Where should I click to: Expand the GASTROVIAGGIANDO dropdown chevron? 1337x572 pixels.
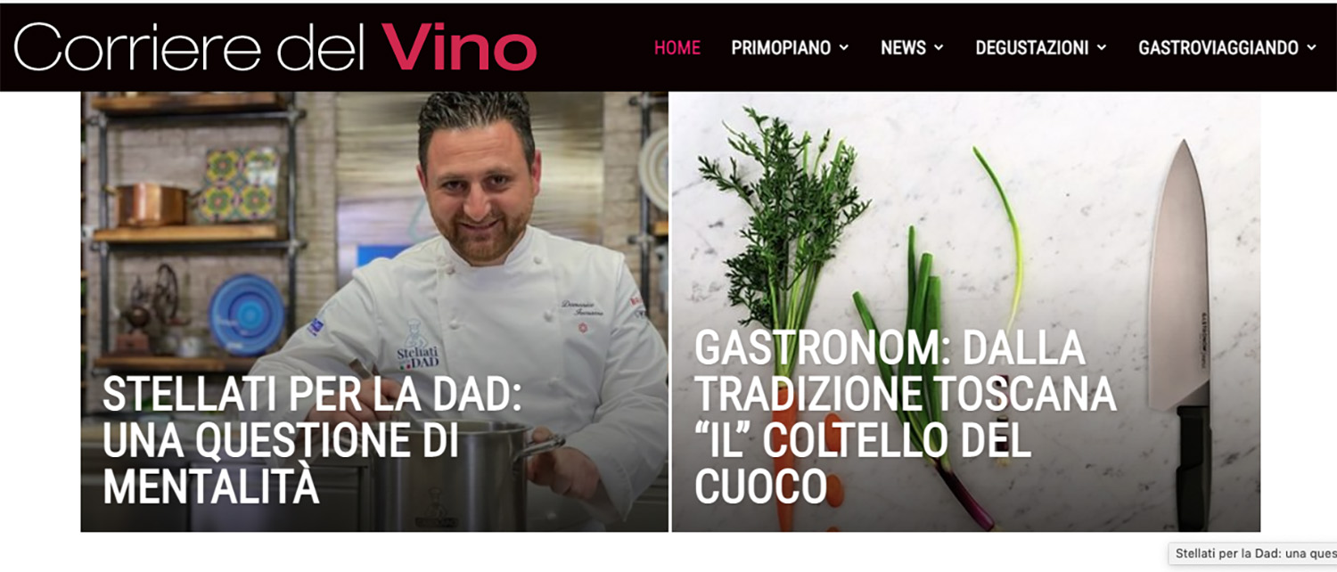pyautogui.click(x=1311, y=48)
